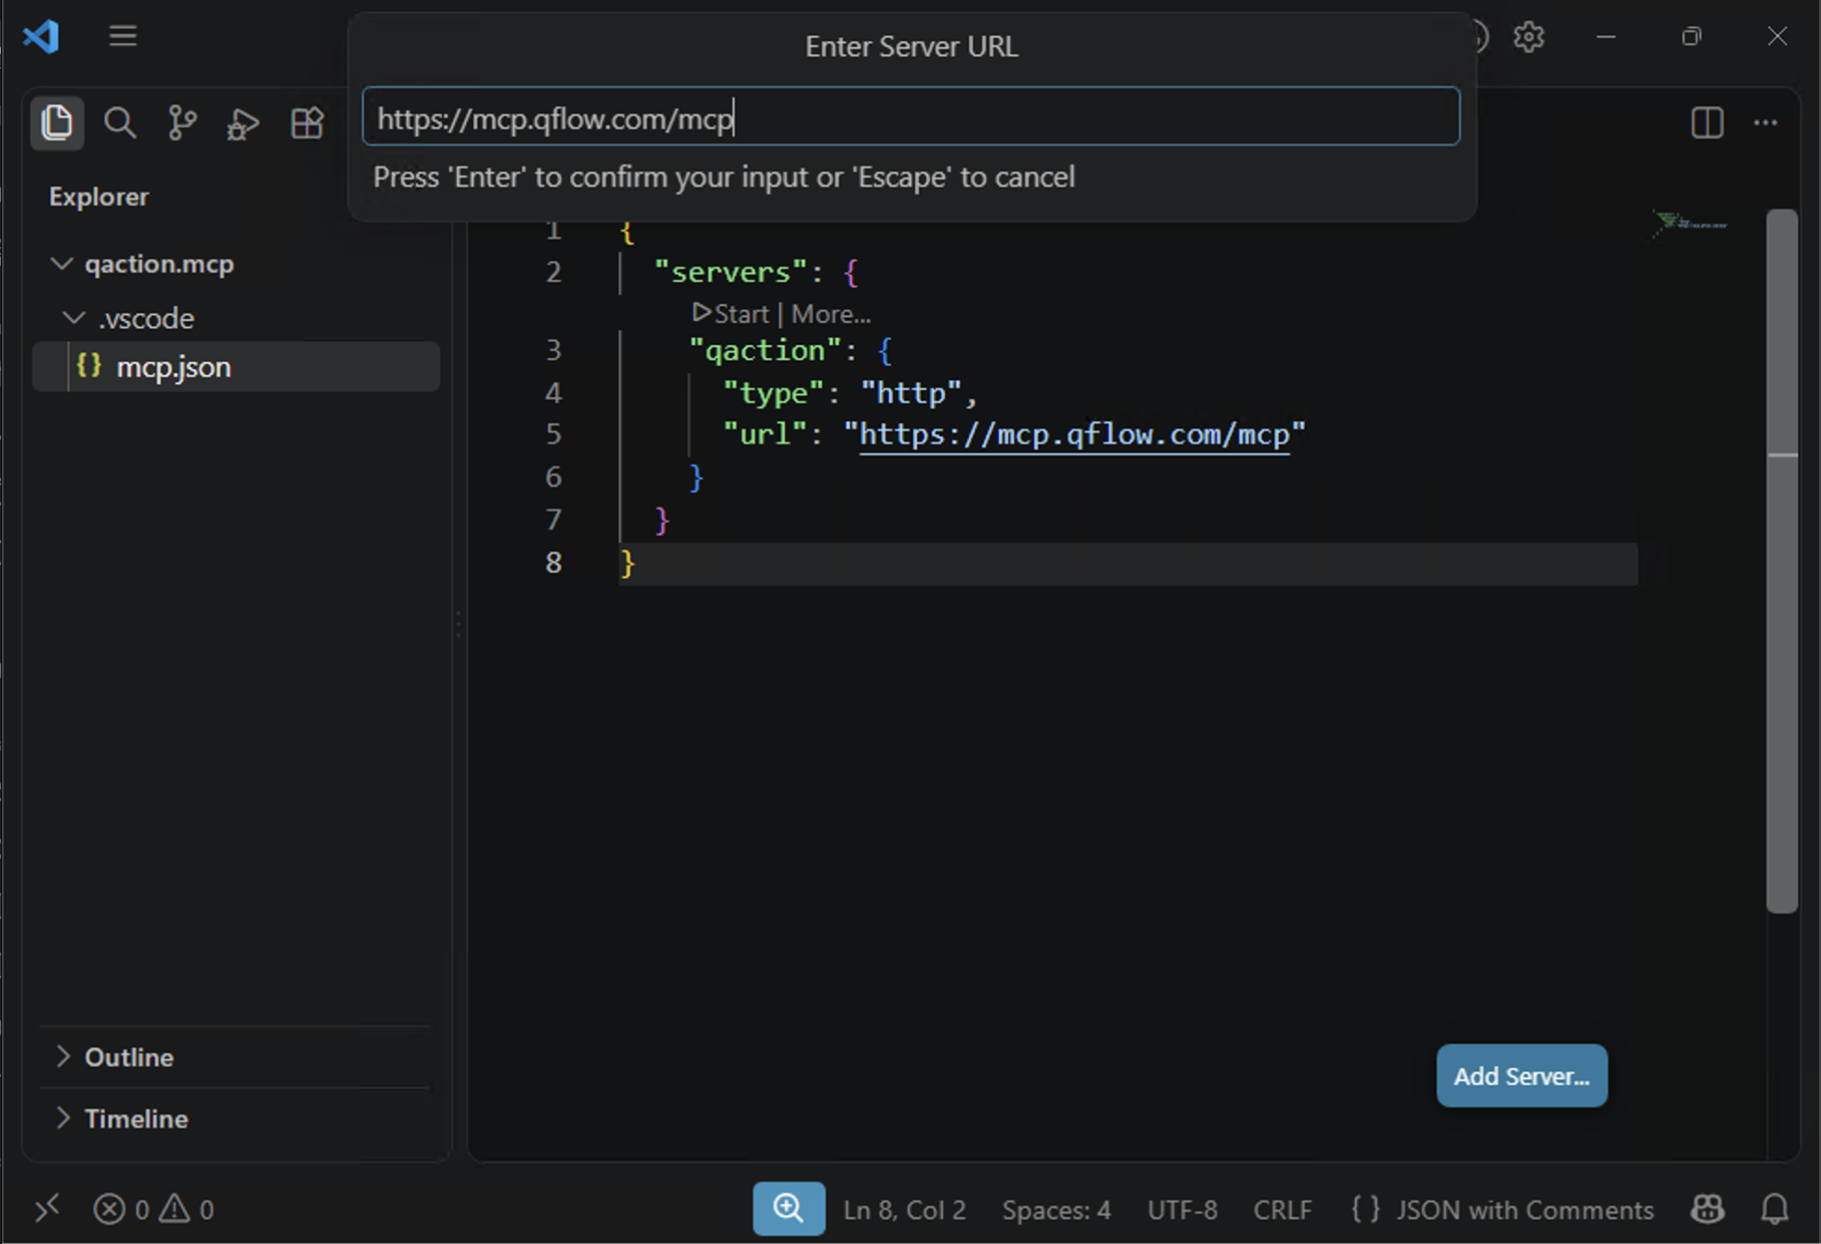Open the mcp.qflow.com URL link in editor

click(x=1074, y=434)
